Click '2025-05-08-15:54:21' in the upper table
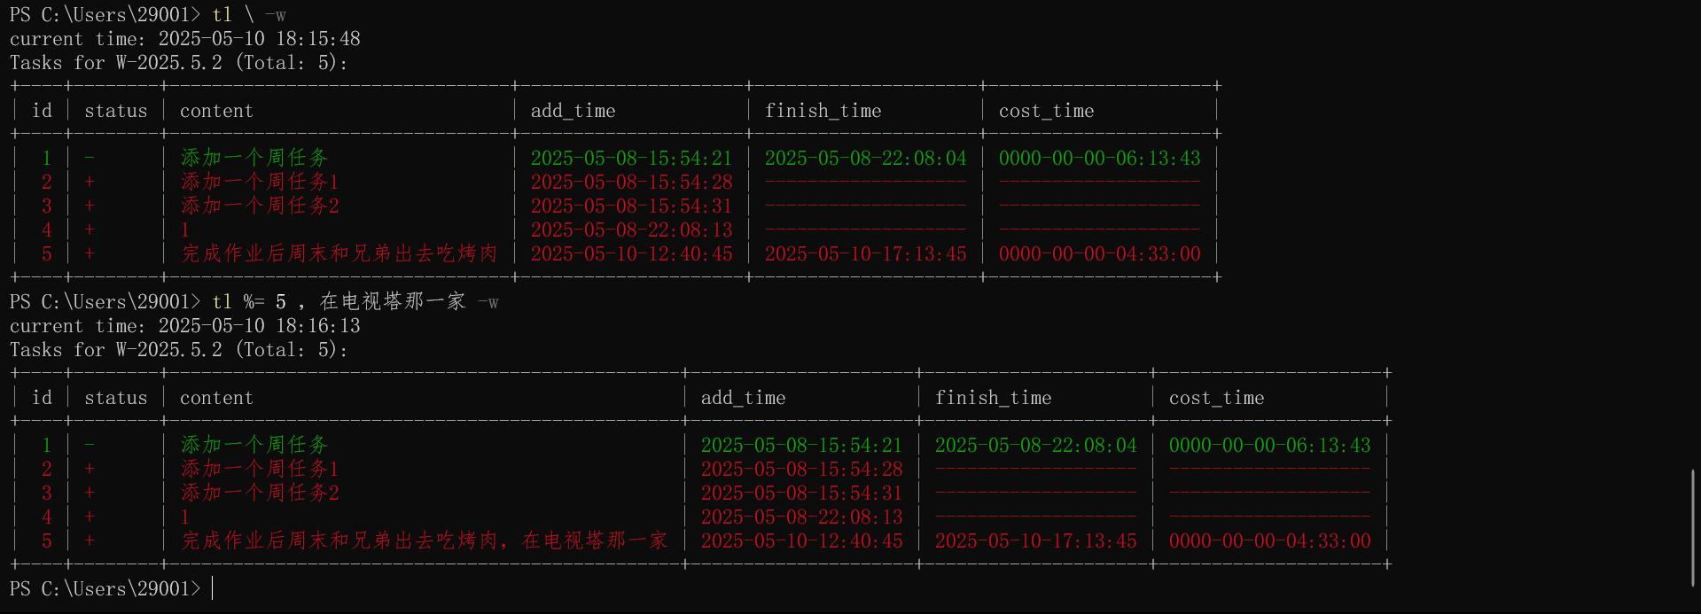The width and height of the screenshot is (1701, 614). [x=631, y=158]
